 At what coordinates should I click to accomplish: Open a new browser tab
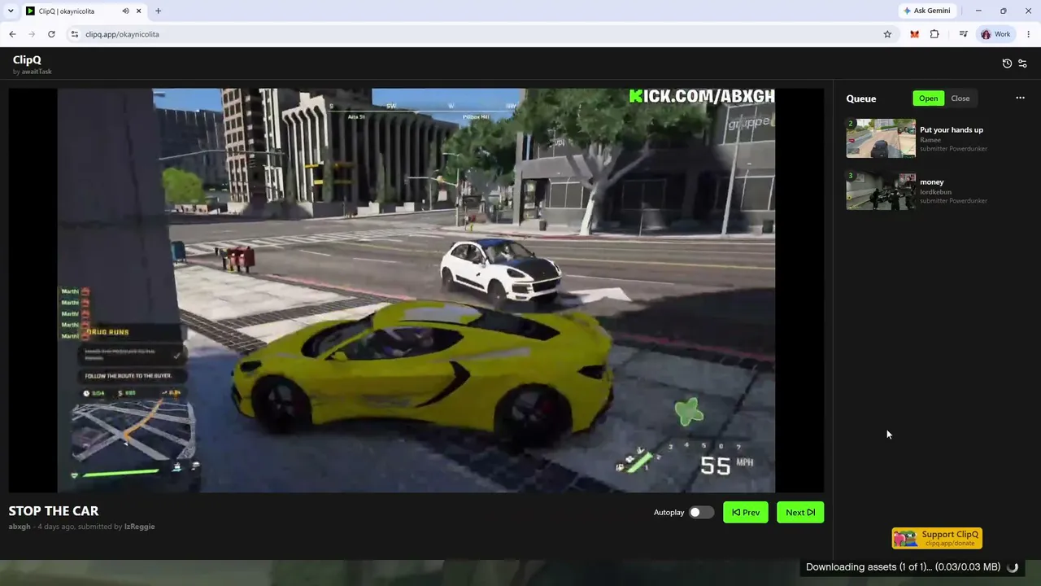(158, 11)
